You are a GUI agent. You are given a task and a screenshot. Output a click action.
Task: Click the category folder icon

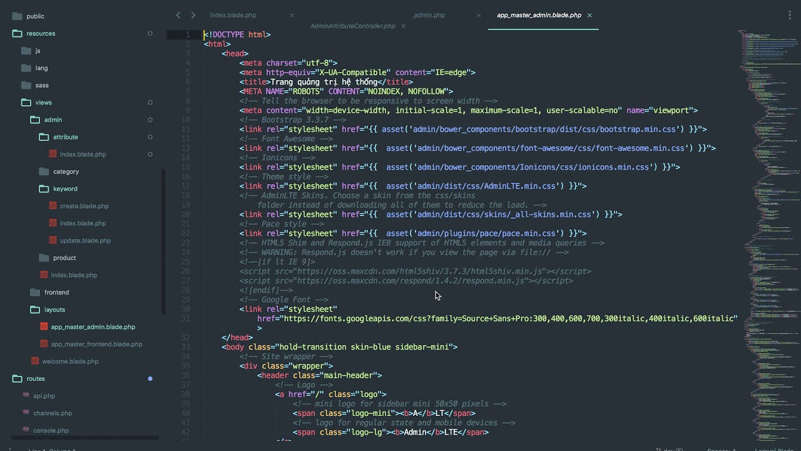point(44,172)
